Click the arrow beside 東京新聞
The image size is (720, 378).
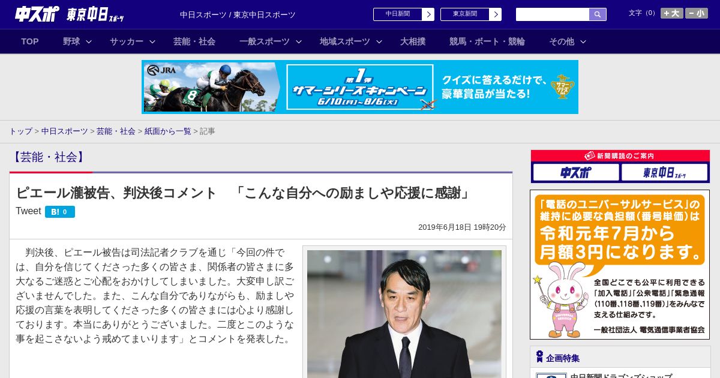[496, 14]
